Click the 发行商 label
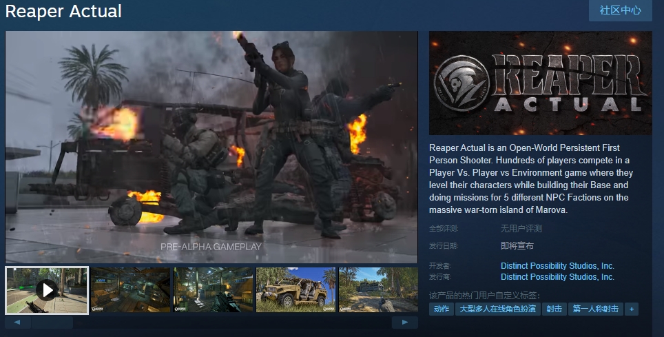This screenshot has height=337, width=664. point(440,277)
